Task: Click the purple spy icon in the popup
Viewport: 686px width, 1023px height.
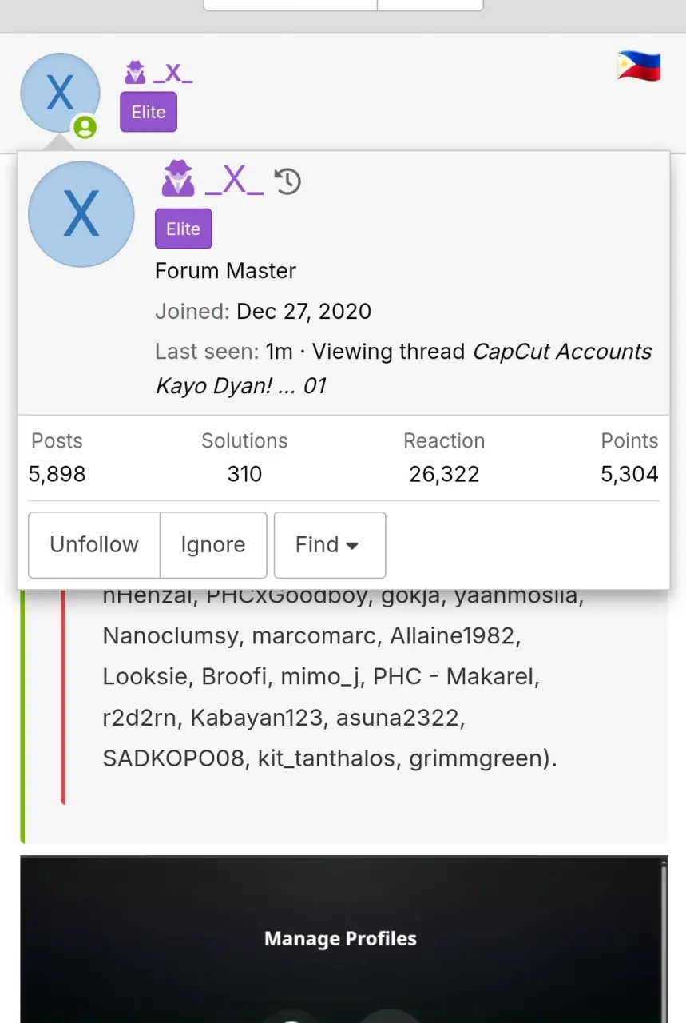Action: click(x=178, y=179)
